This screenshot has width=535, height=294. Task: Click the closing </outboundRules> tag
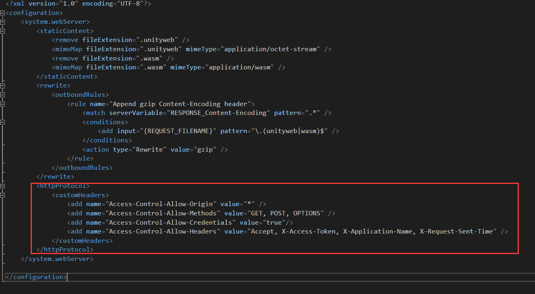82,168
